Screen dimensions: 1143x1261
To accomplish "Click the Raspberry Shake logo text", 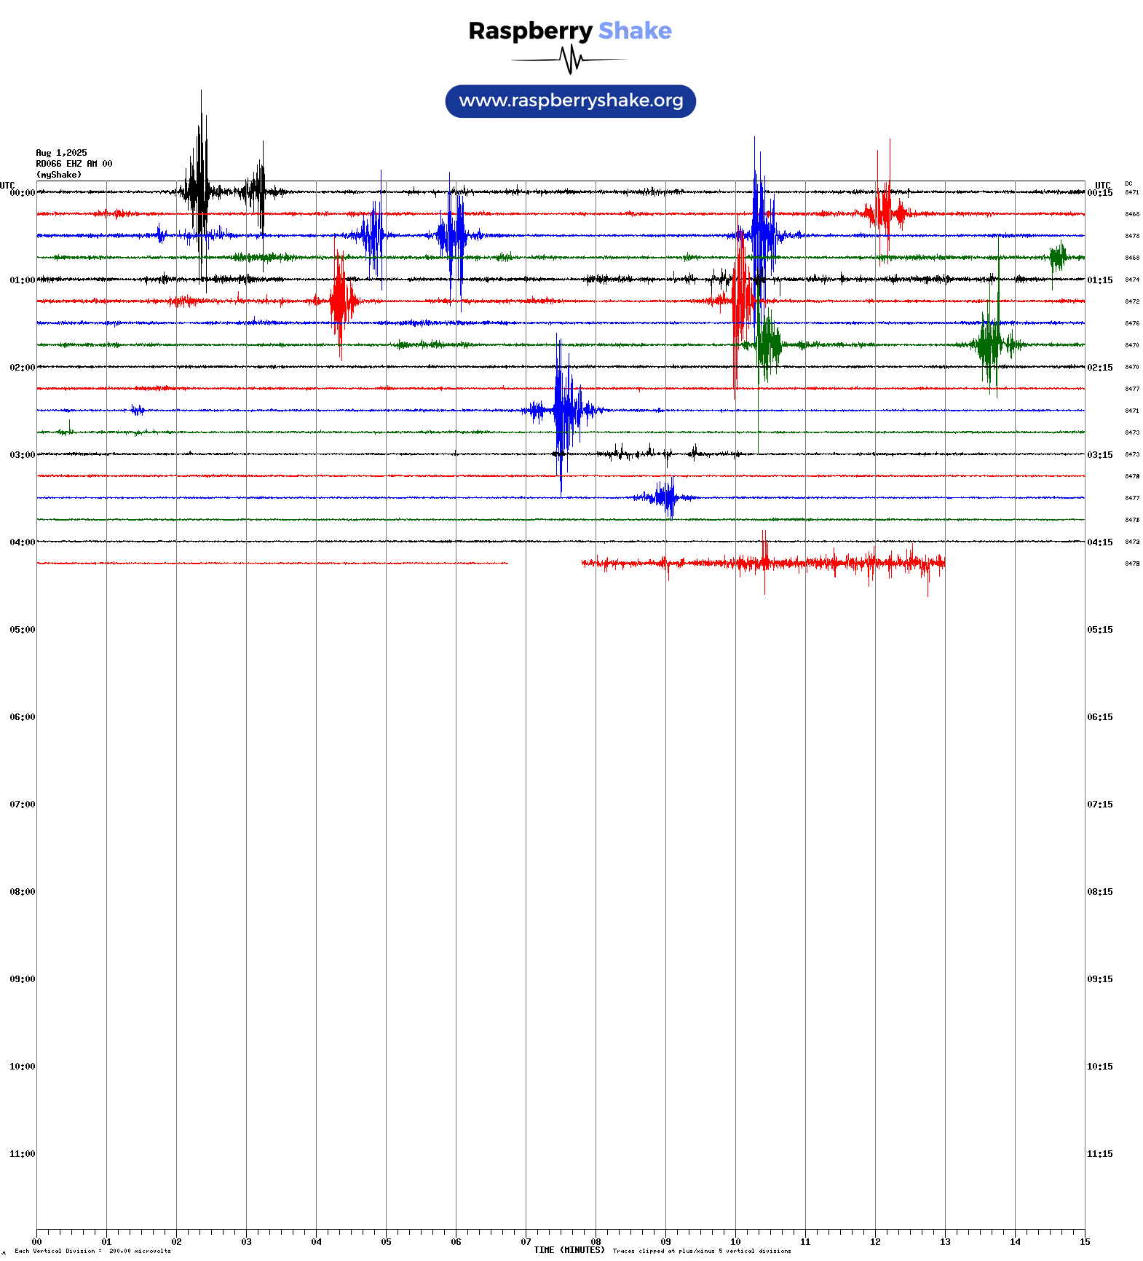I will [x=569, y=31].
